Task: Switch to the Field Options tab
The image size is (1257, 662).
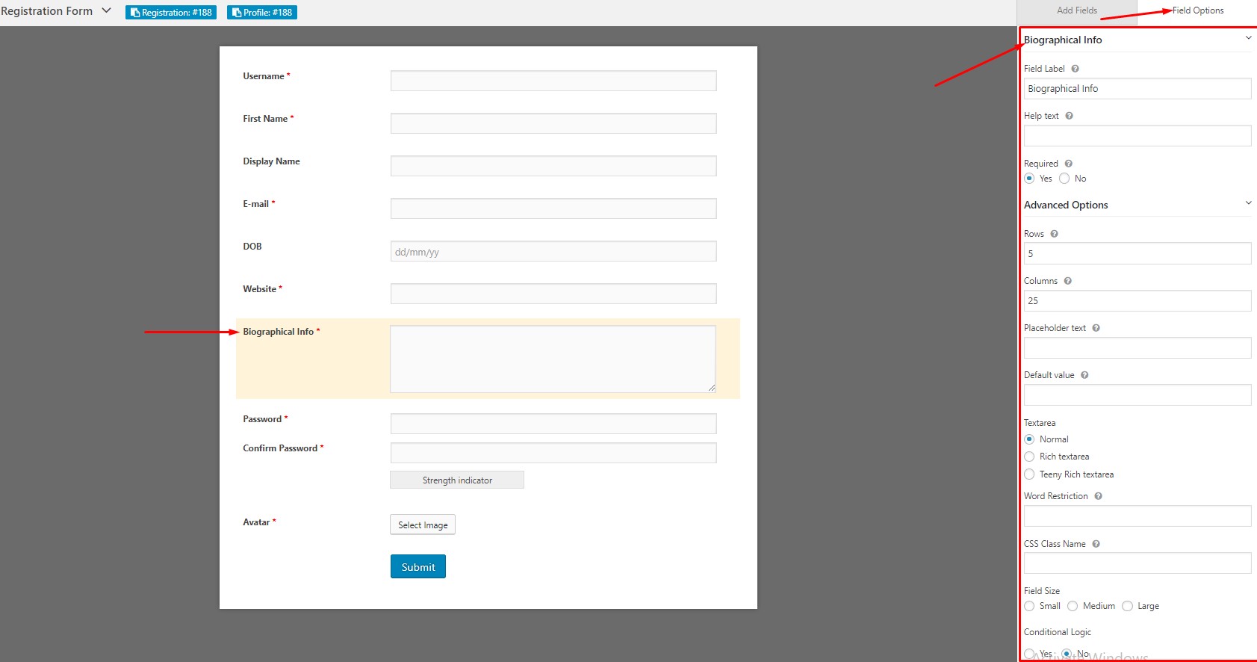Action: point(1197,10)
